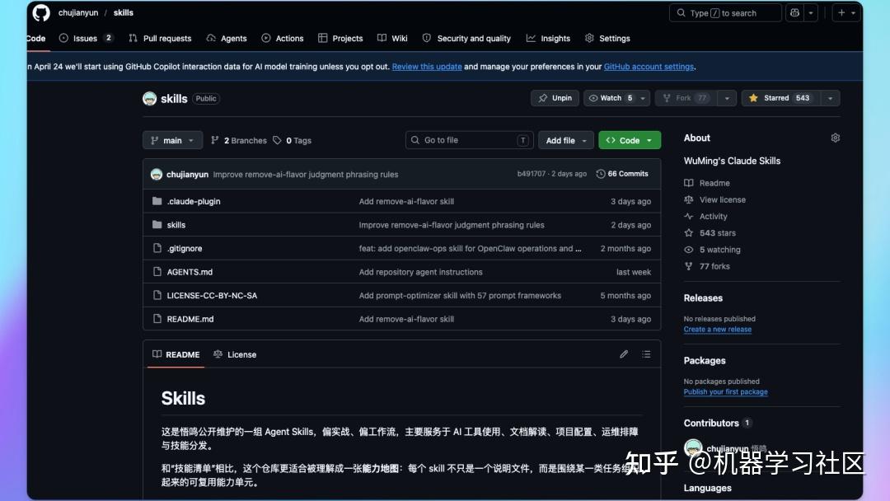View the 0 Tags link
This screenshot has width=890, height=501.
pyautogui.click(x=293, y=140)
